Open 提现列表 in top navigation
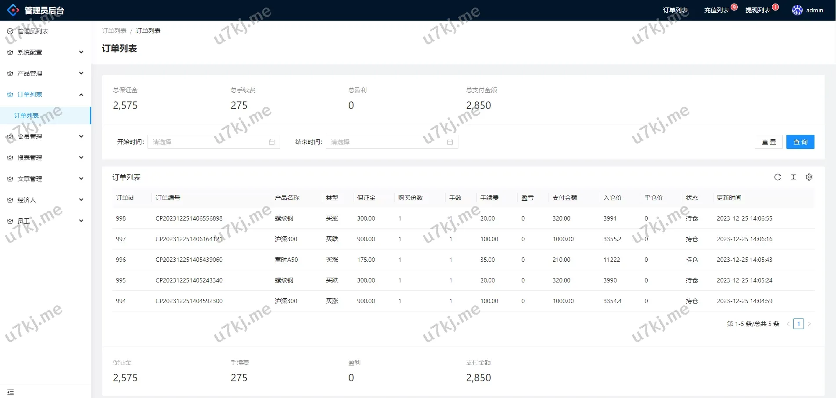Viewport: 836px width, 398px height. click(x=757, y=10)
